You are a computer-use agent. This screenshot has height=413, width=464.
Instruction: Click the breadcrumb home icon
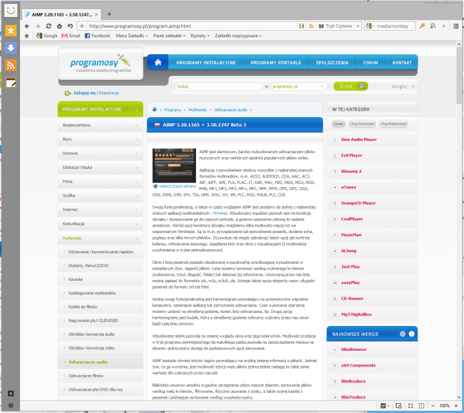tap(154, 109)
